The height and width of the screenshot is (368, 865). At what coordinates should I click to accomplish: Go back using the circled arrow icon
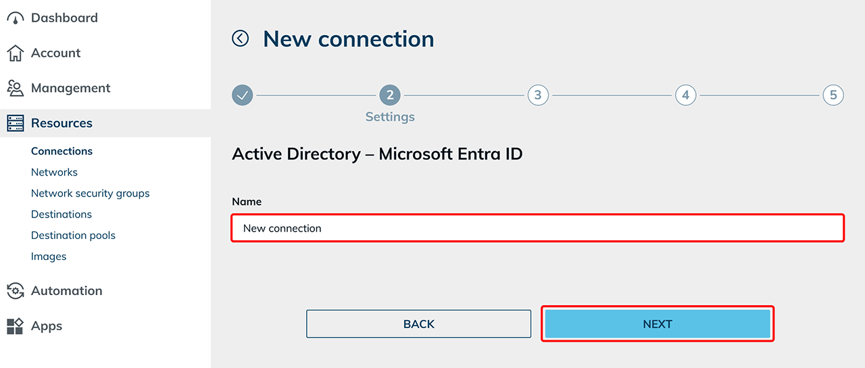point(241,38)
